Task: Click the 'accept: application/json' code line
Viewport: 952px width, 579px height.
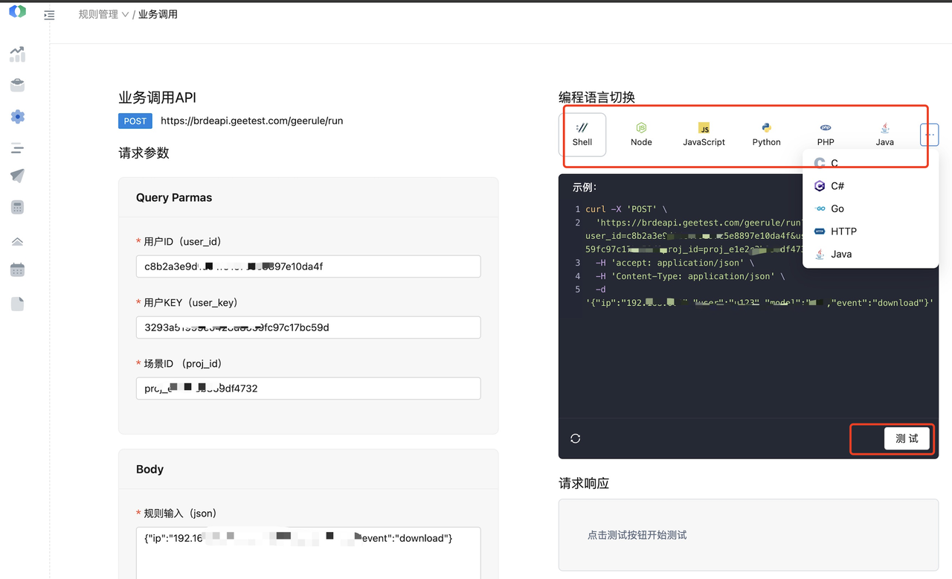Action: tap(675, 263)
